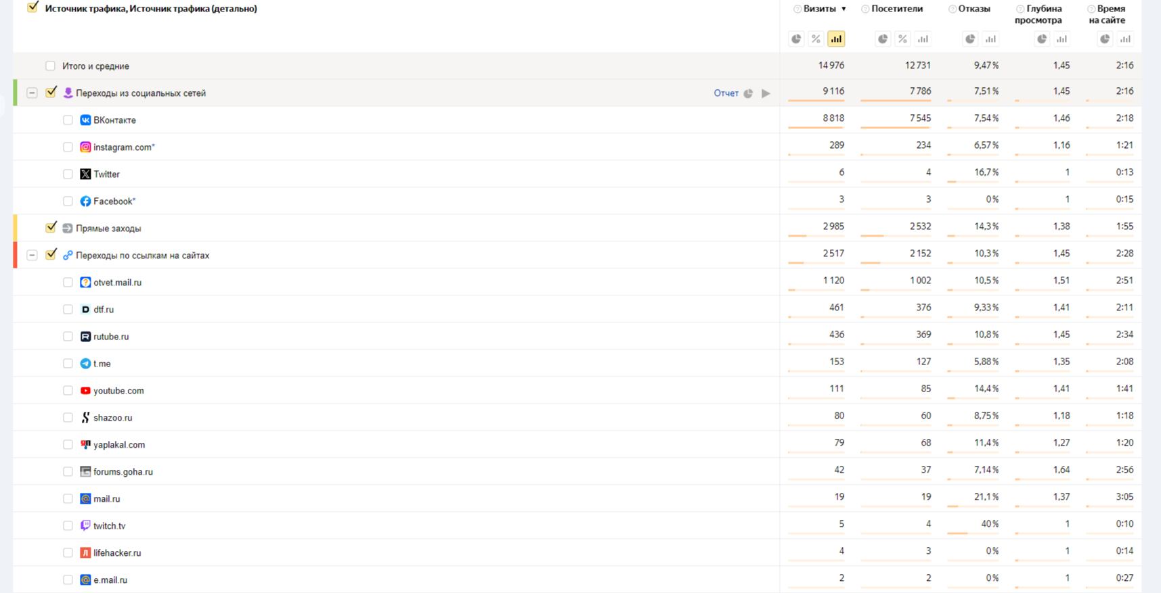Click the youtube.com logo icon
This screenshot has width=1161, height=593.
(85, 390)
